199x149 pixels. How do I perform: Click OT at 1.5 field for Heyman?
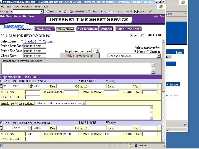[x=98, y=128]
